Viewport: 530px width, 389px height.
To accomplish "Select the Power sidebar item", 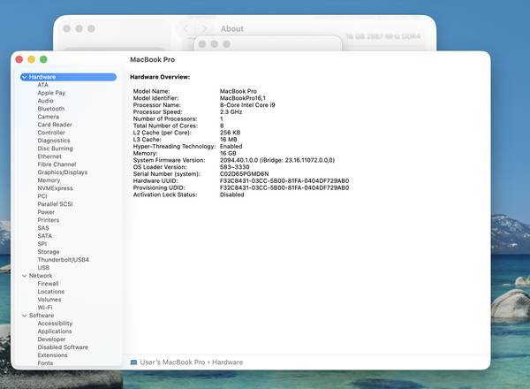I will click(46, 212).
